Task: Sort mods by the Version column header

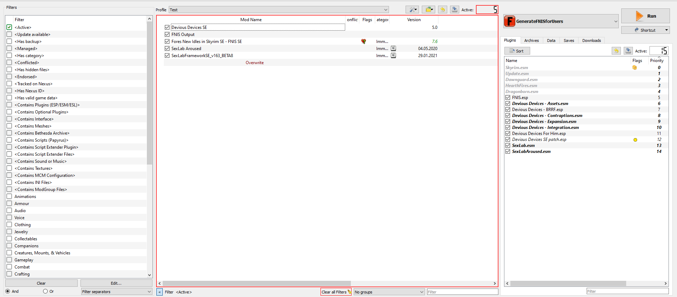Action: [414, 20]
